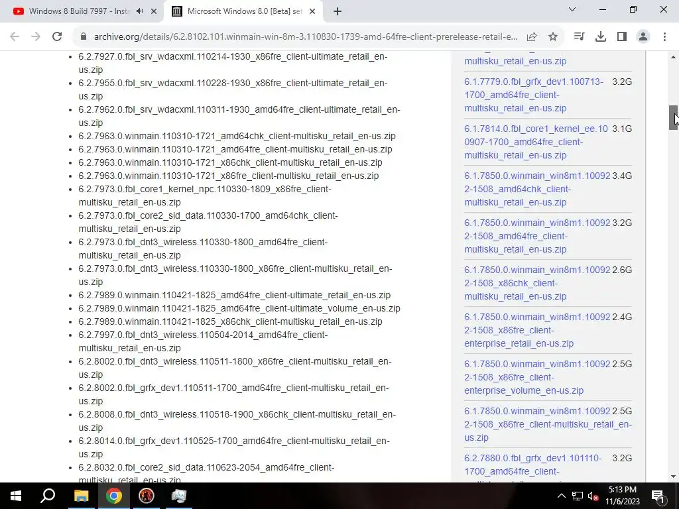This screenshot has height=509, width=679.
Task: View site information via the lock icon
Action: point(84,37)
